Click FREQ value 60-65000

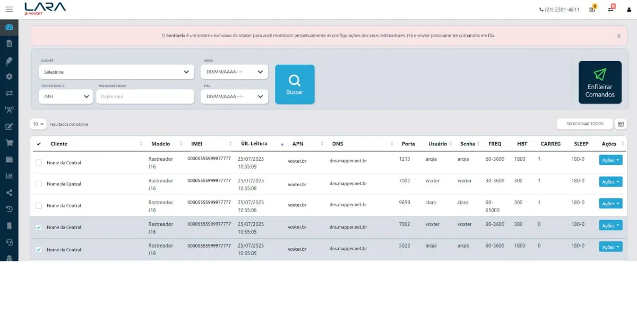point(493,206)
